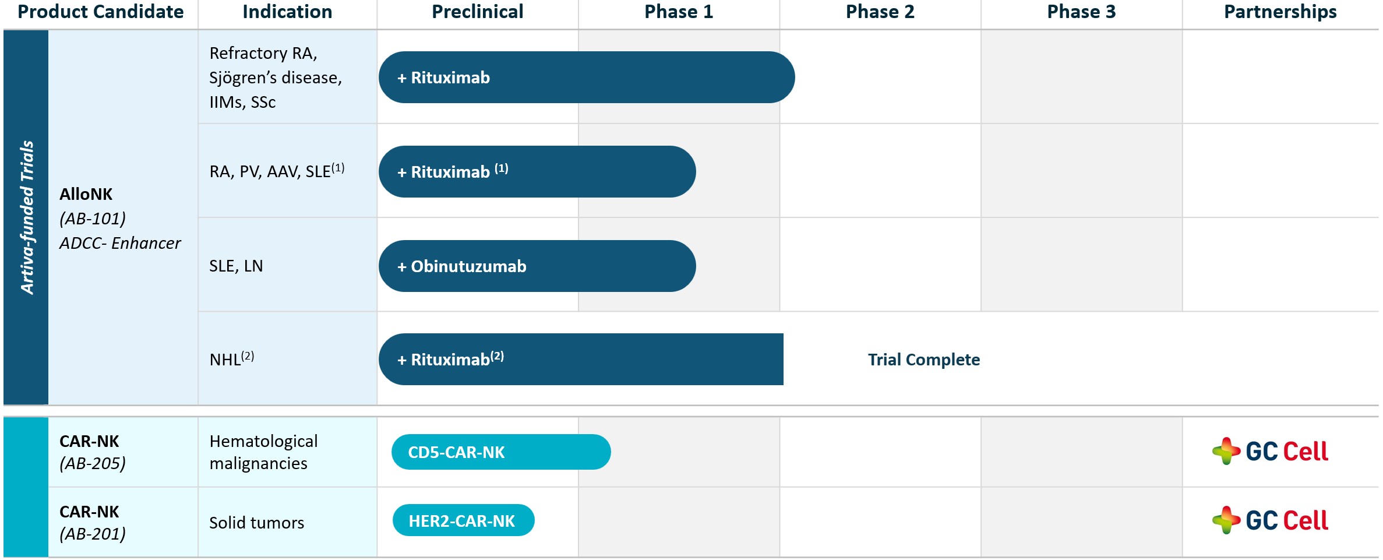Screen dimensions: 1383x560
Task: Click the Phase 3 column header
Action: point(1081,12)
